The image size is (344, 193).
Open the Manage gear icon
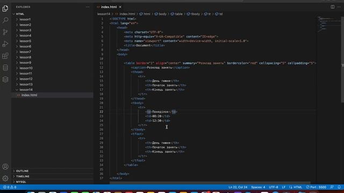point(5,179)
